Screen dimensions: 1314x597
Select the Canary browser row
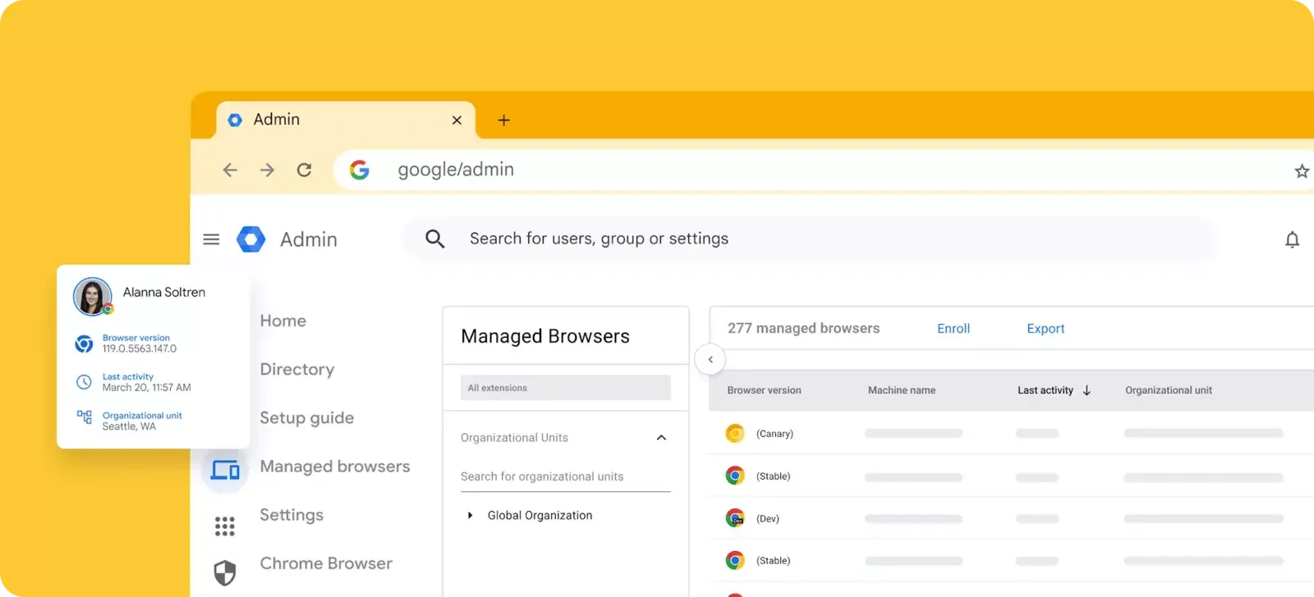[774, 434]
